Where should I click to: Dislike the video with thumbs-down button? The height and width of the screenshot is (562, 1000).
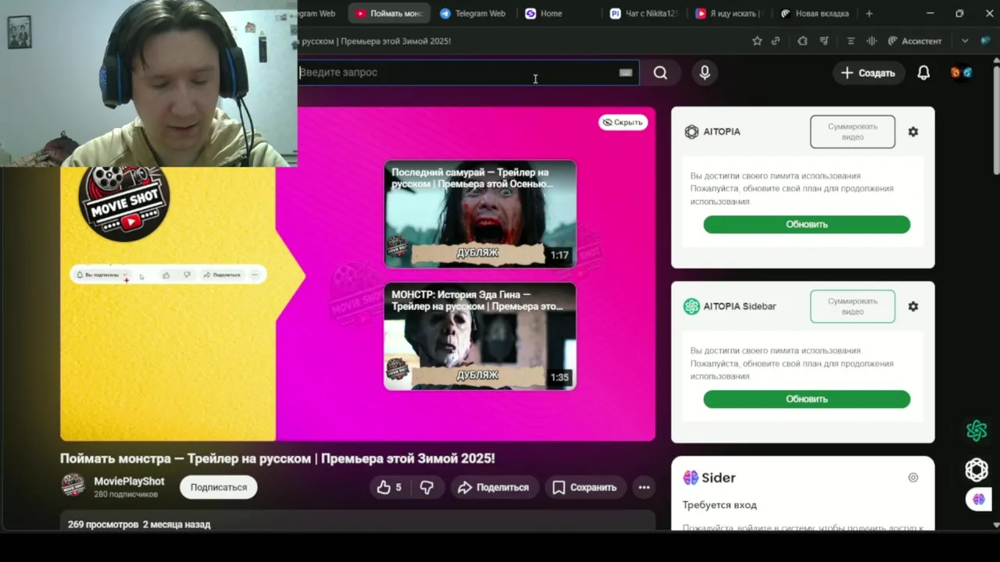[x=427, y=487]
